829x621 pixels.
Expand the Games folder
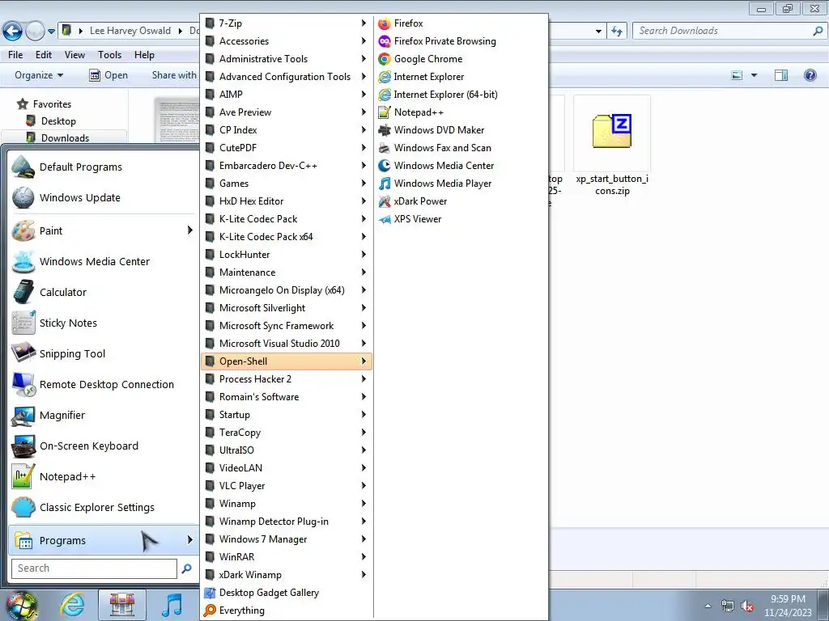[x=287, y=184]
